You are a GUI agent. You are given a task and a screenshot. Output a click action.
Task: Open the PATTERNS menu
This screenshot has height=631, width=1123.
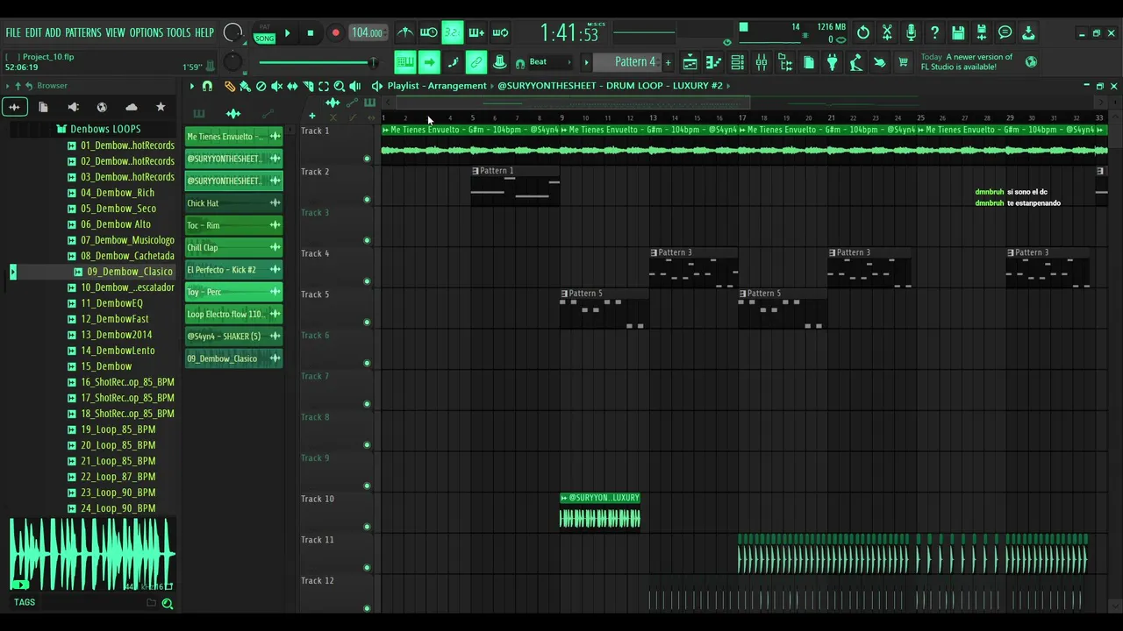83,32
